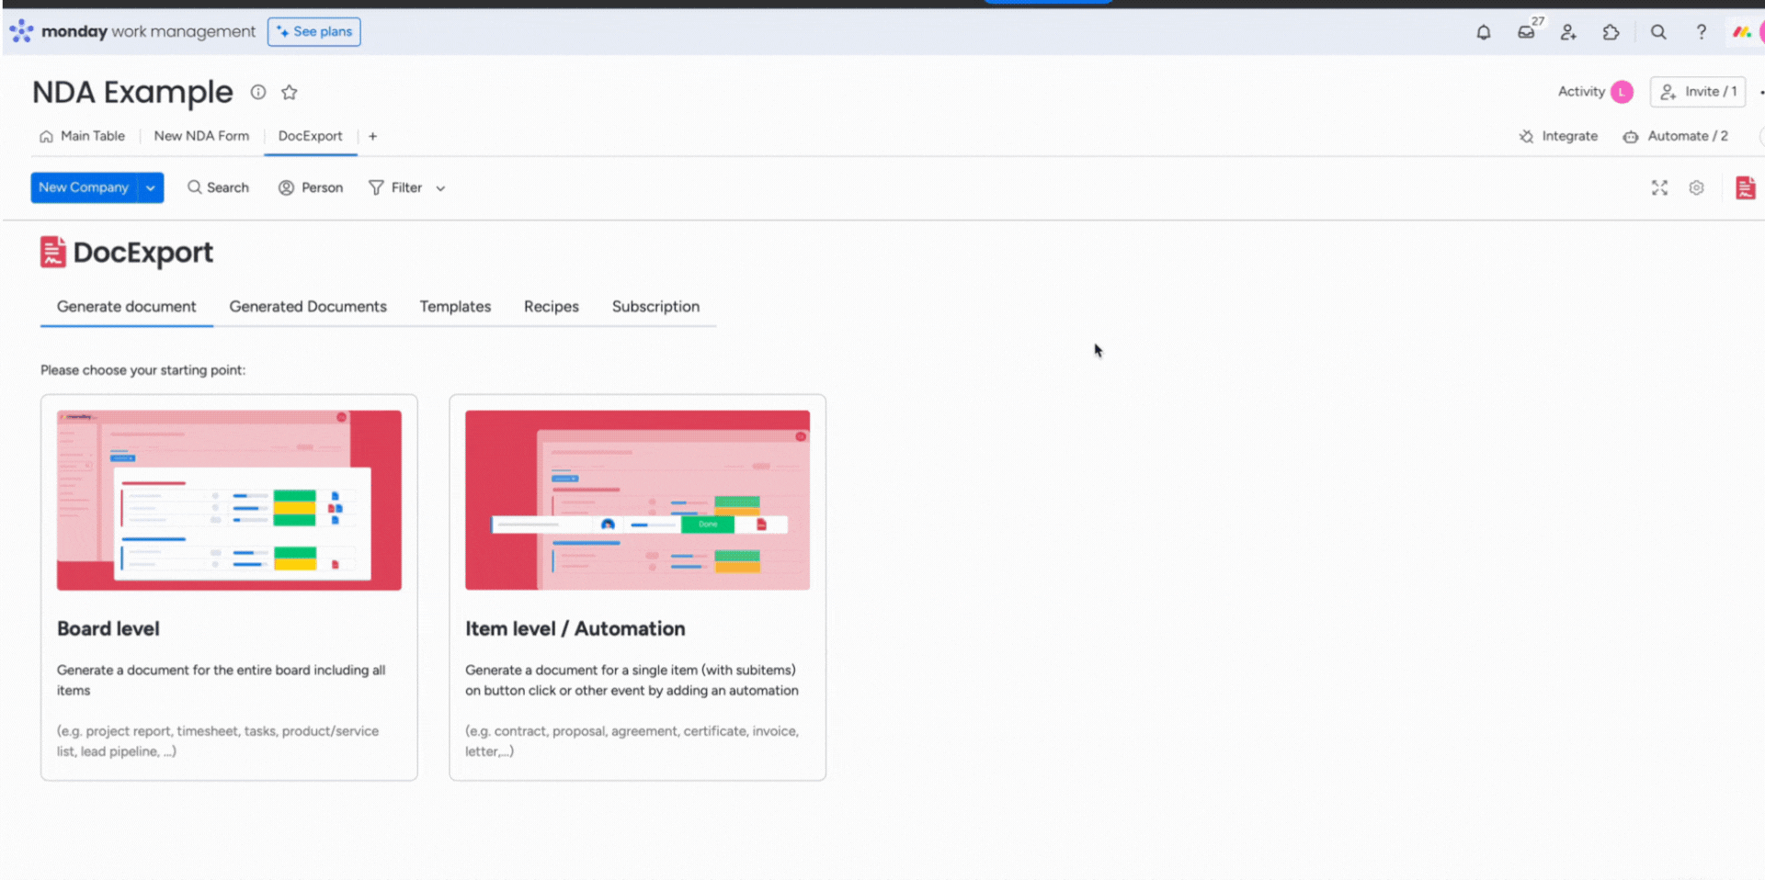1765x880 pixels.
Task: Open the Generate document tab
Action: (x=127, y=307)
